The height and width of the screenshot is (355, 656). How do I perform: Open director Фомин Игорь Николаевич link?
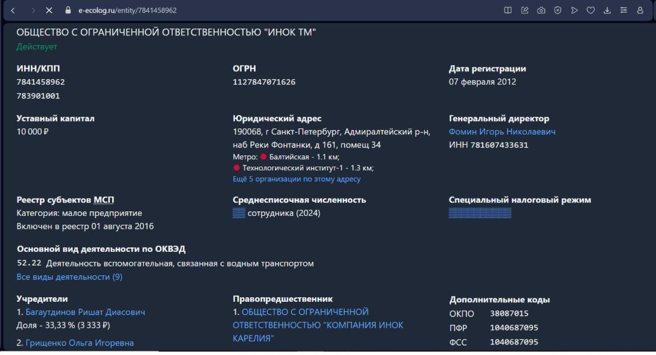pos(502,132)
